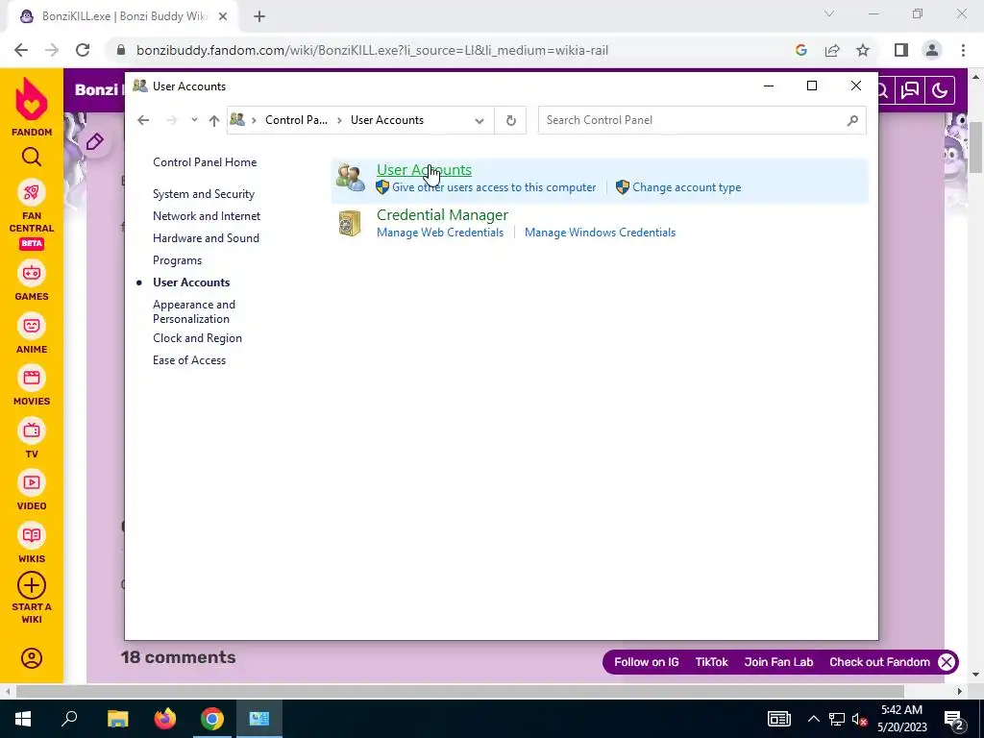This screenshot has width=984, height=738.
Task: Click Control Pa... breadcrumb segment
Action: [x=296, y=120]
